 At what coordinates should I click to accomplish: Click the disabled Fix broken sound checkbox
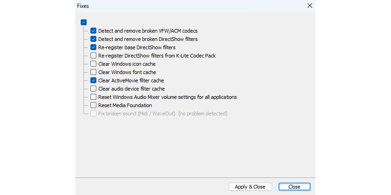coord(94,114)
